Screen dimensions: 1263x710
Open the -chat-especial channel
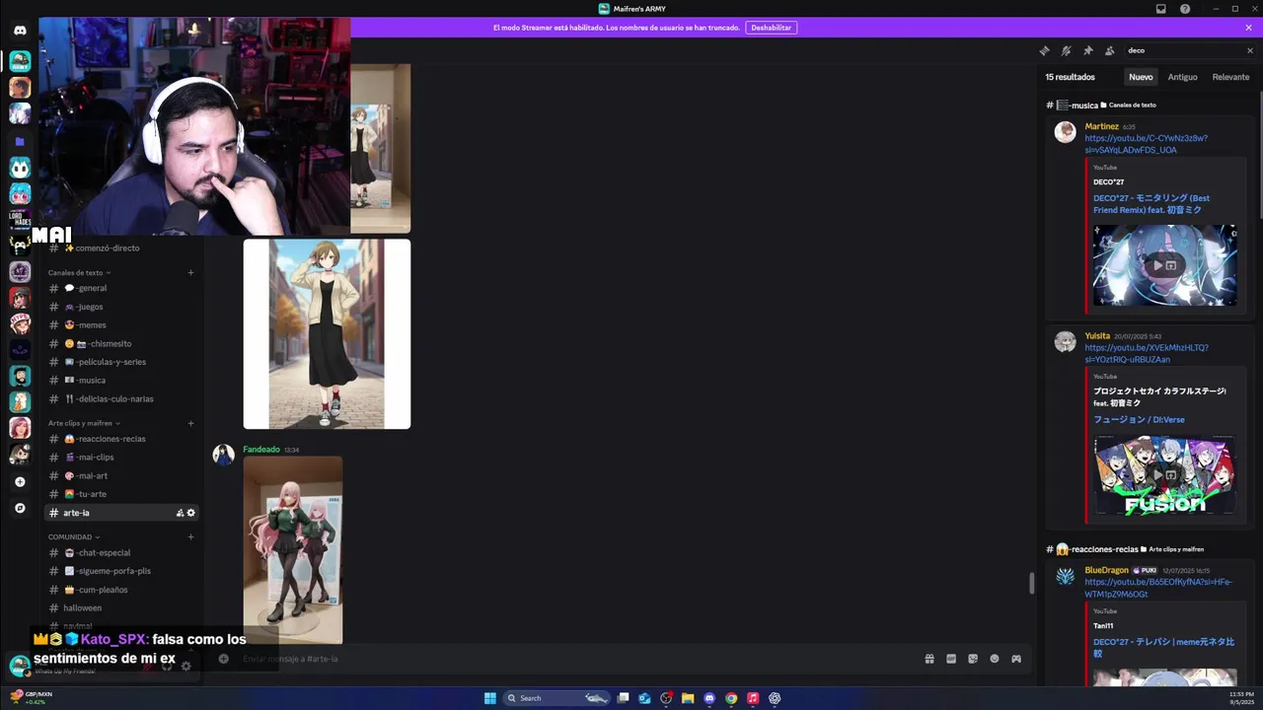(x=122, y=552)
